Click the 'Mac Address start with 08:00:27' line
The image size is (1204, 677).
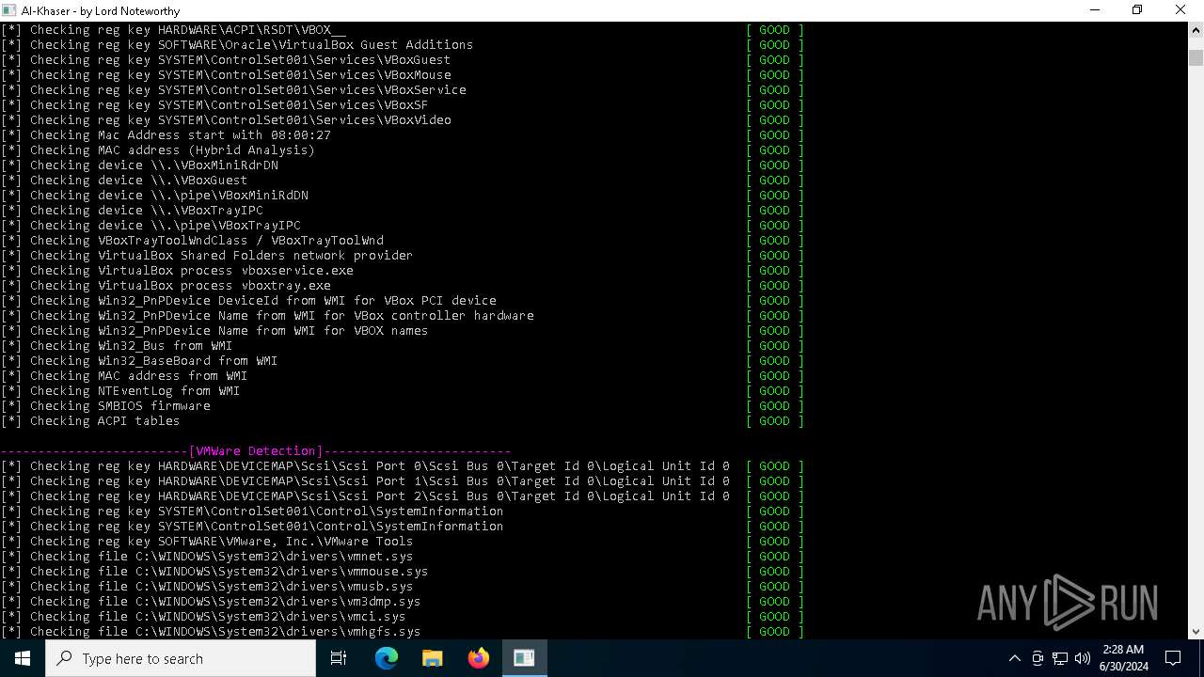tap(166, 135)
